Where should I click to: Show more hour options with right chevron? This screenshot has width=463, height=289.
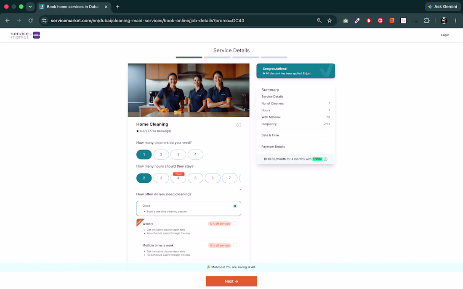[240, 189]
